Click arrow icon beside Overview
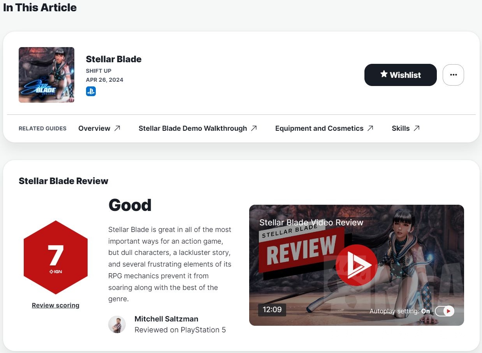 coord(117,128)
